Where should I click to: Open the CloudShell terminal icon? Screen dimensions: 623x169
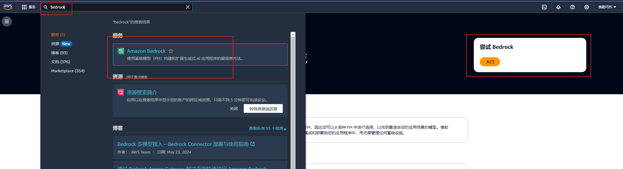click(x=544, y=7)
